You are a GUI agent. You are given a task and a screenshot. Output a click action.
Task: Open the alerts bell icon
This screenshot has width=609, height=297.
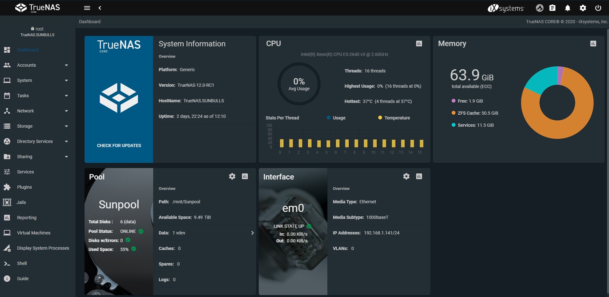[568, 8]
